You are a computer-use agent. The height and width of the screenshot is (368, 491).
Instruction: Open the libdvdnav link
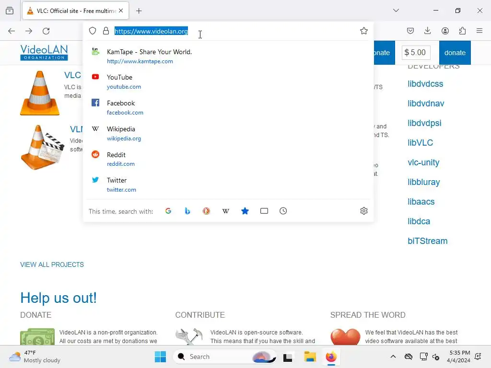426,103
